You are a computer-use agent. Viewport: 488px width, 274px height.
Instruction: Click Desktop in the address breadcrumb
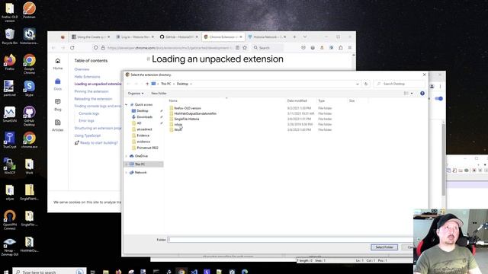click(x=182, y=84)
